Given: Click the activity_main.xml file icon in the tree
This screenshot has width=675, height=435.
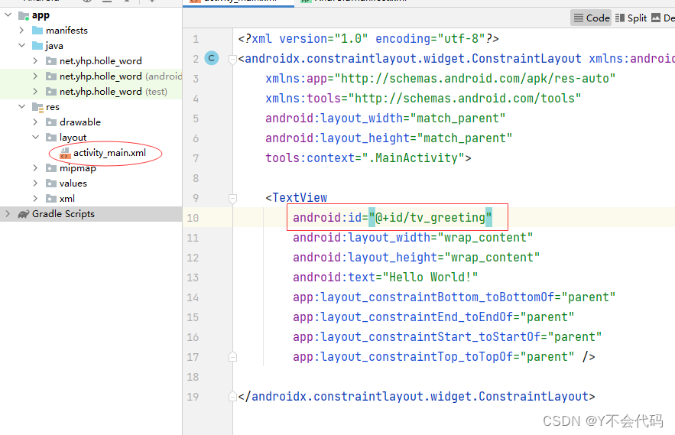Looking at the screenshot, I should [65, 154].
